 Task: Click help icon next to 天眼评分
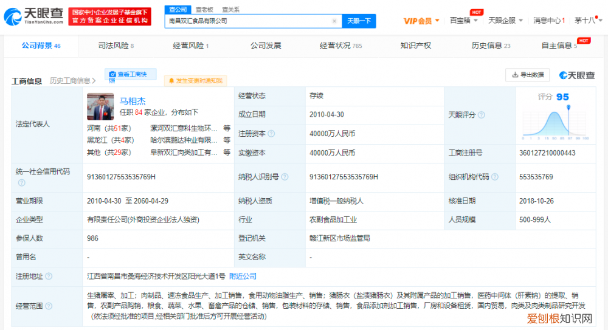coord(482,115)
